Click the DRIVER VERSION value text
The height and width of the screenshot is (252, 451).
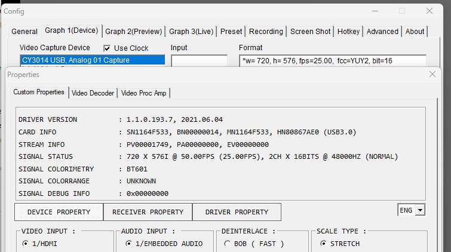(174, 119)
